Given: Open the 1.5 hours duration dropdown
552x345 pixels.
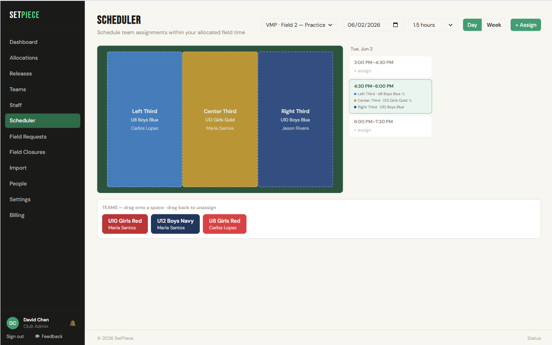Looking at the screenshot, I should 433,25.
